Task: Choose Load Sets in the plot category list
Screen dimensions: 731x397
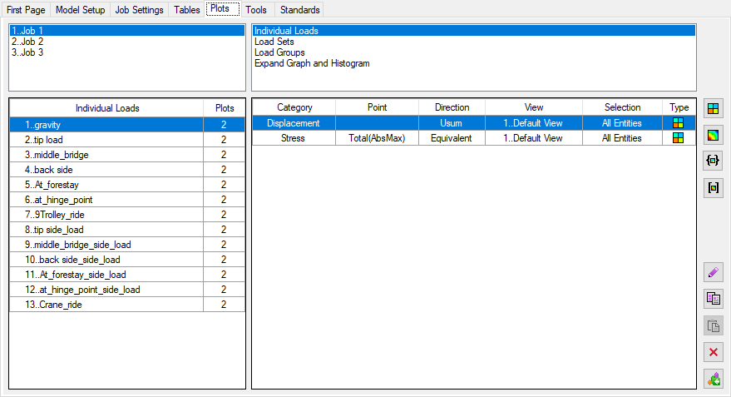Action: pyautogui.click(x=274, y=42)
